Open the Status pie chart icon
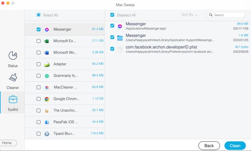251x151 pixels. [13, 55]
